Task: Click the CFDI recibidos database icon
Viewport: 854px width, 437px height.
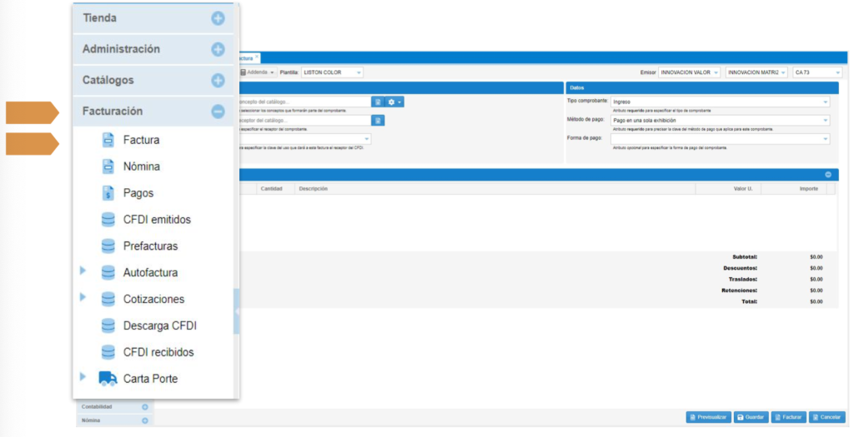Action: tap(108, 352)
